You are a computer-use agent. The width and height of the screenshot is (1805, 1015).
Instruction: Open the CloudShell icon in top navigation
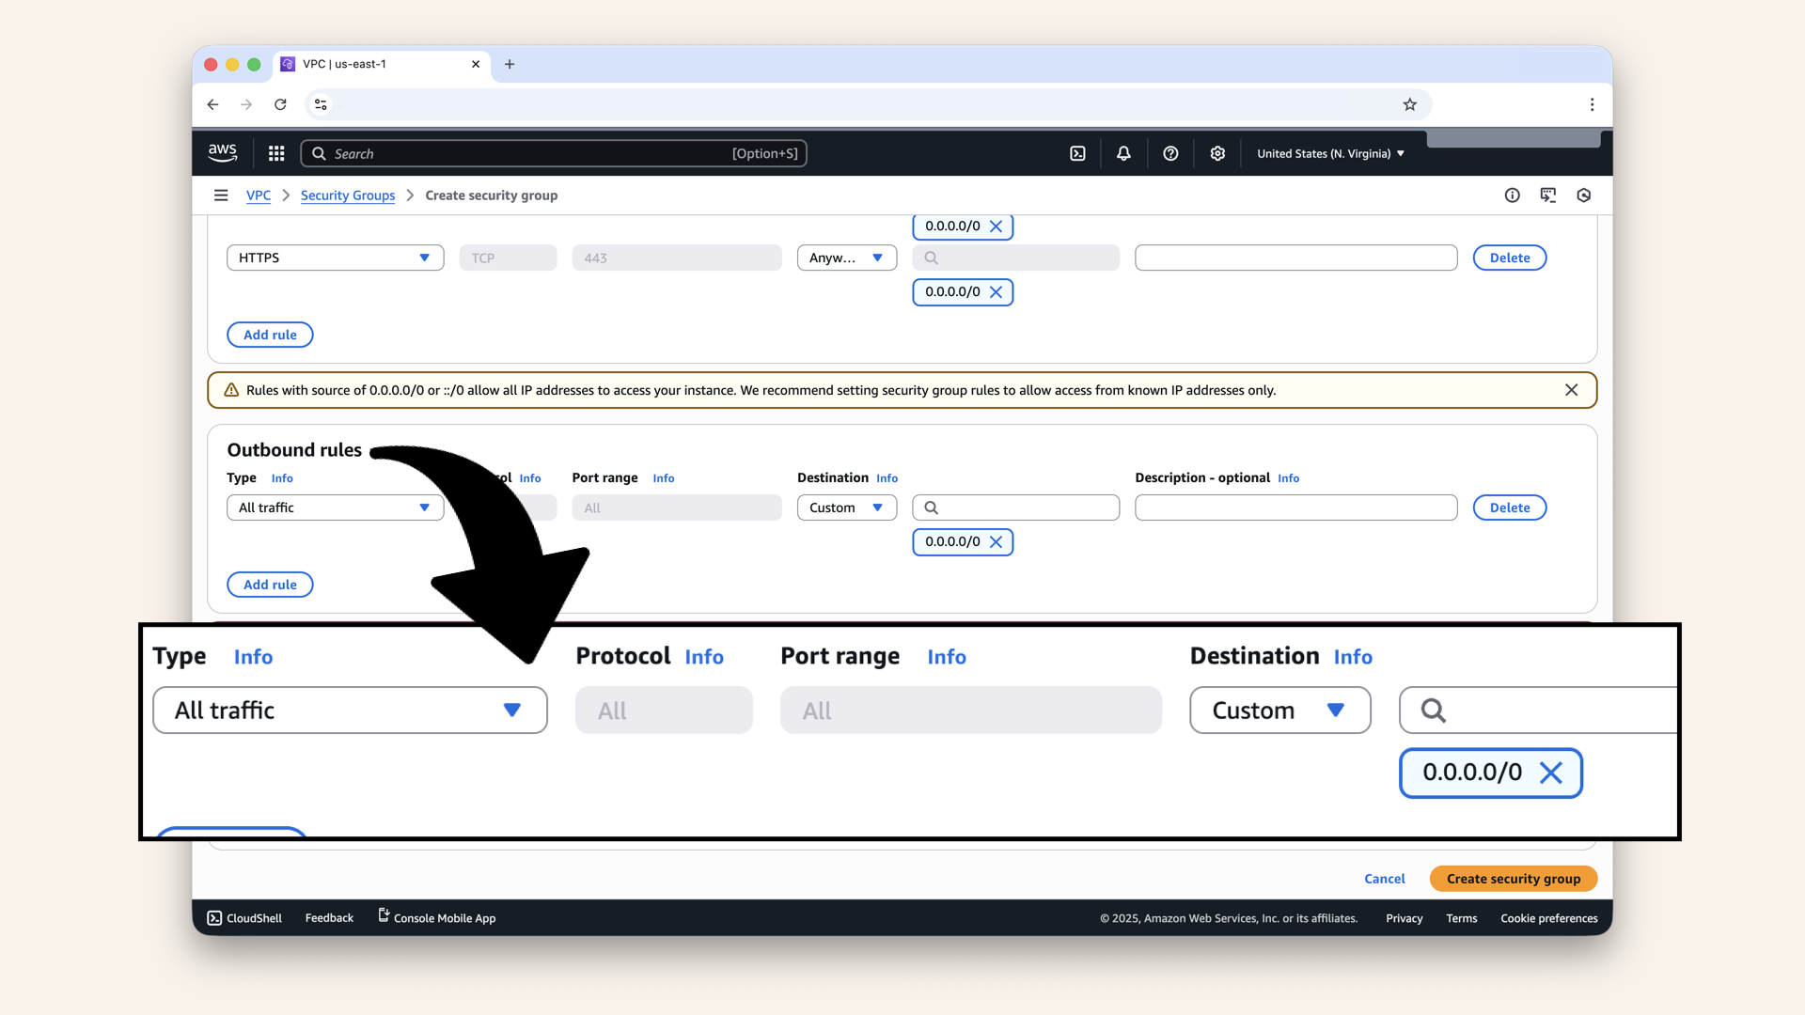coord(1077,153)
